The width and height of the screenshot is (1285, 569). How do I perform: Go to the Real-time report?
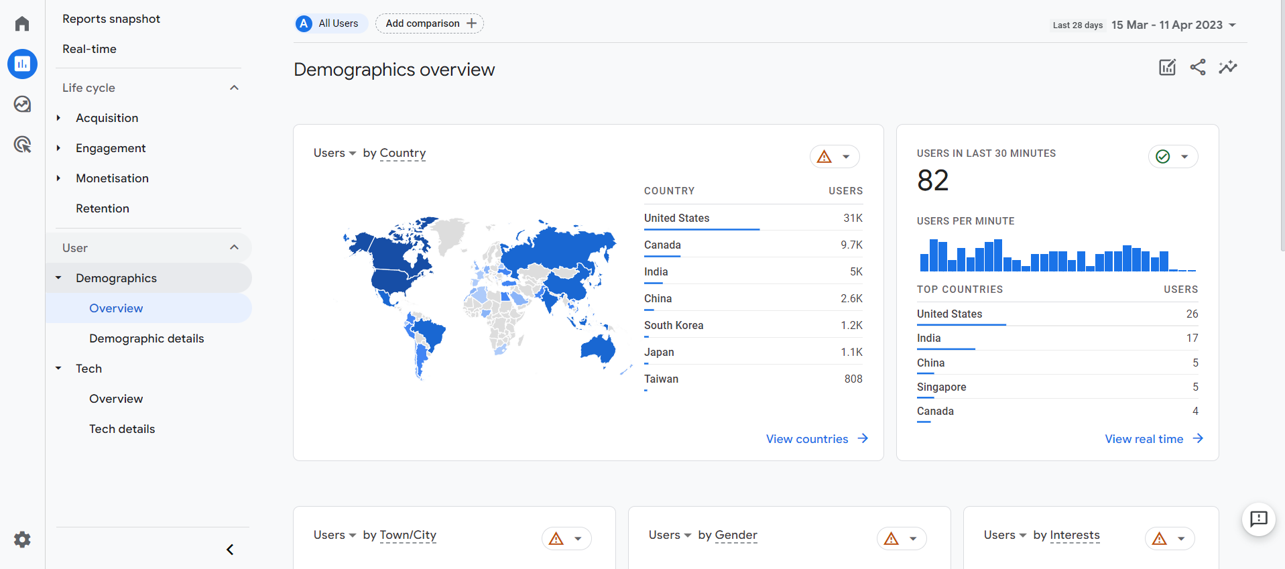tap(89, 49)
